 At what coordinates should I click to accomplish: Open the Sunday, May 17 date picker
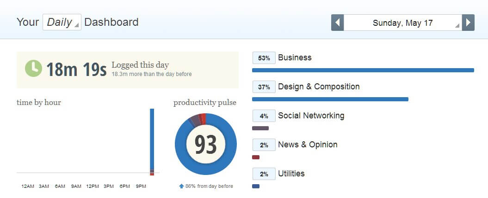click(402, 23)
